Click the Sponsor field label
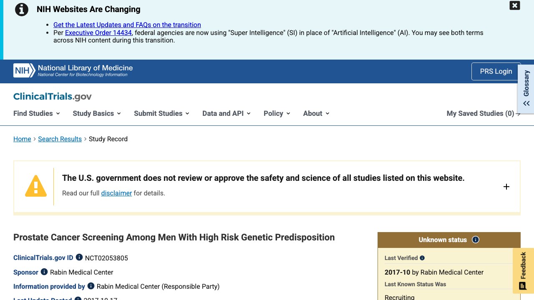 tap(26, 272)
